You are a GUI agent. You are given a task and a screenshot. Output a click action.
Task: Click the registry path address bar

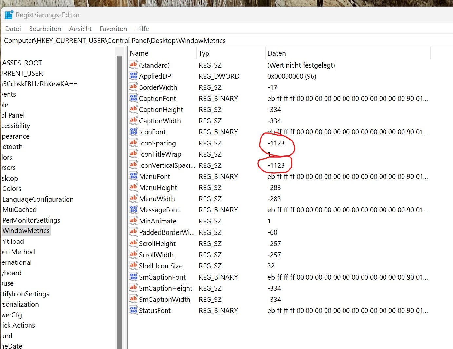[227, 40]
